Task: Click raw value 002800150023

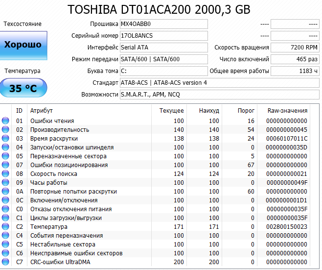Action: point(287,227)
